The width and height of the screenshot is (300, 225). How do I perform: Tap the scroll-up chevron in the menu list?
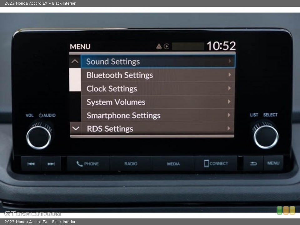(x=75, y=62)
